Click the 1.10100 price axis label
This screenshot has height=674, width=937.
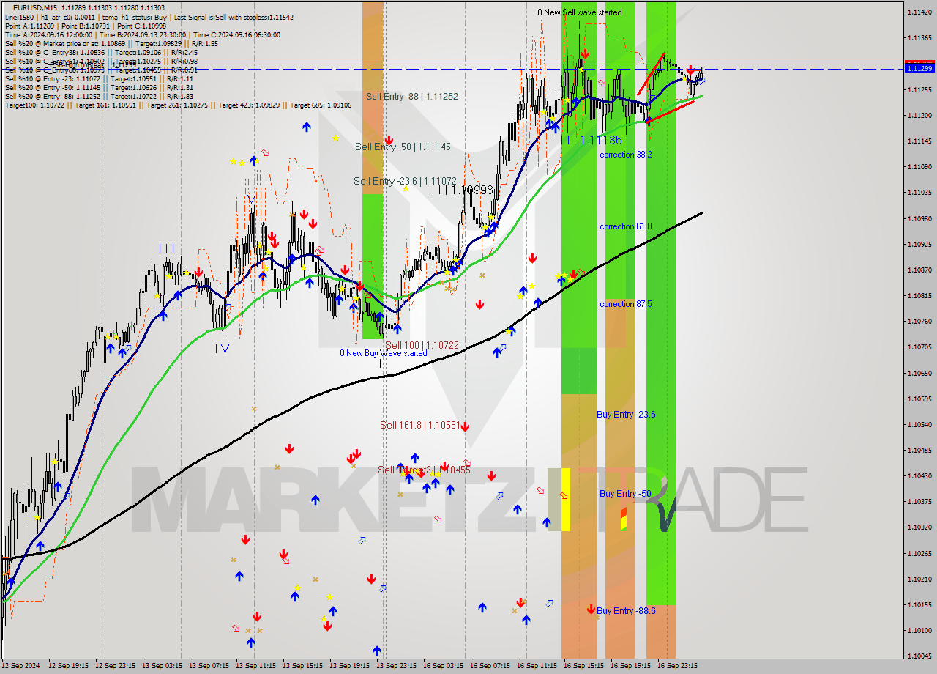pyautogui.click(x=919, y=630)
